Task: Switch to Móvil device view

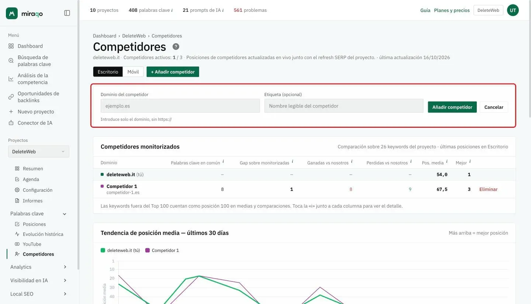Action: tap(133, 72)
